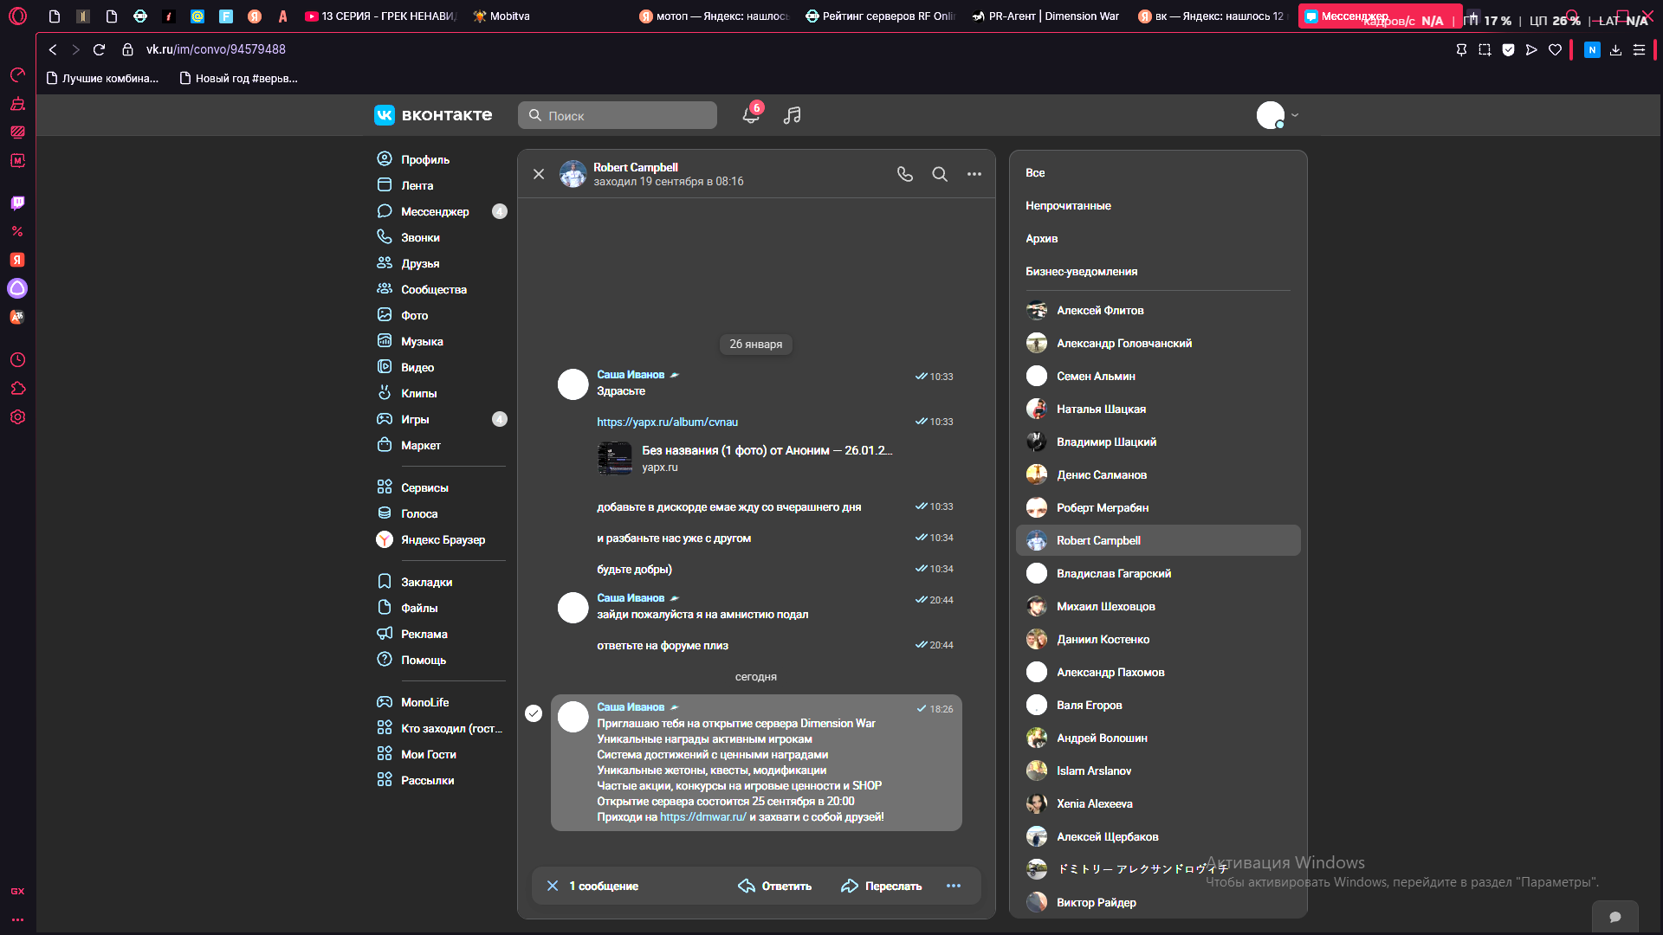Screen dimensions: 1663x935
Task: Focus the Поиск search field
Action: tap(618, 115)
